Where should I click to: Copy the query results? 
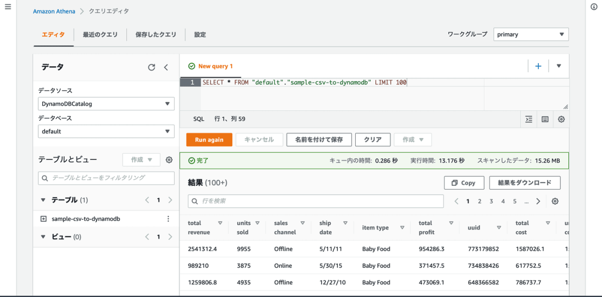tap(464, 183)
